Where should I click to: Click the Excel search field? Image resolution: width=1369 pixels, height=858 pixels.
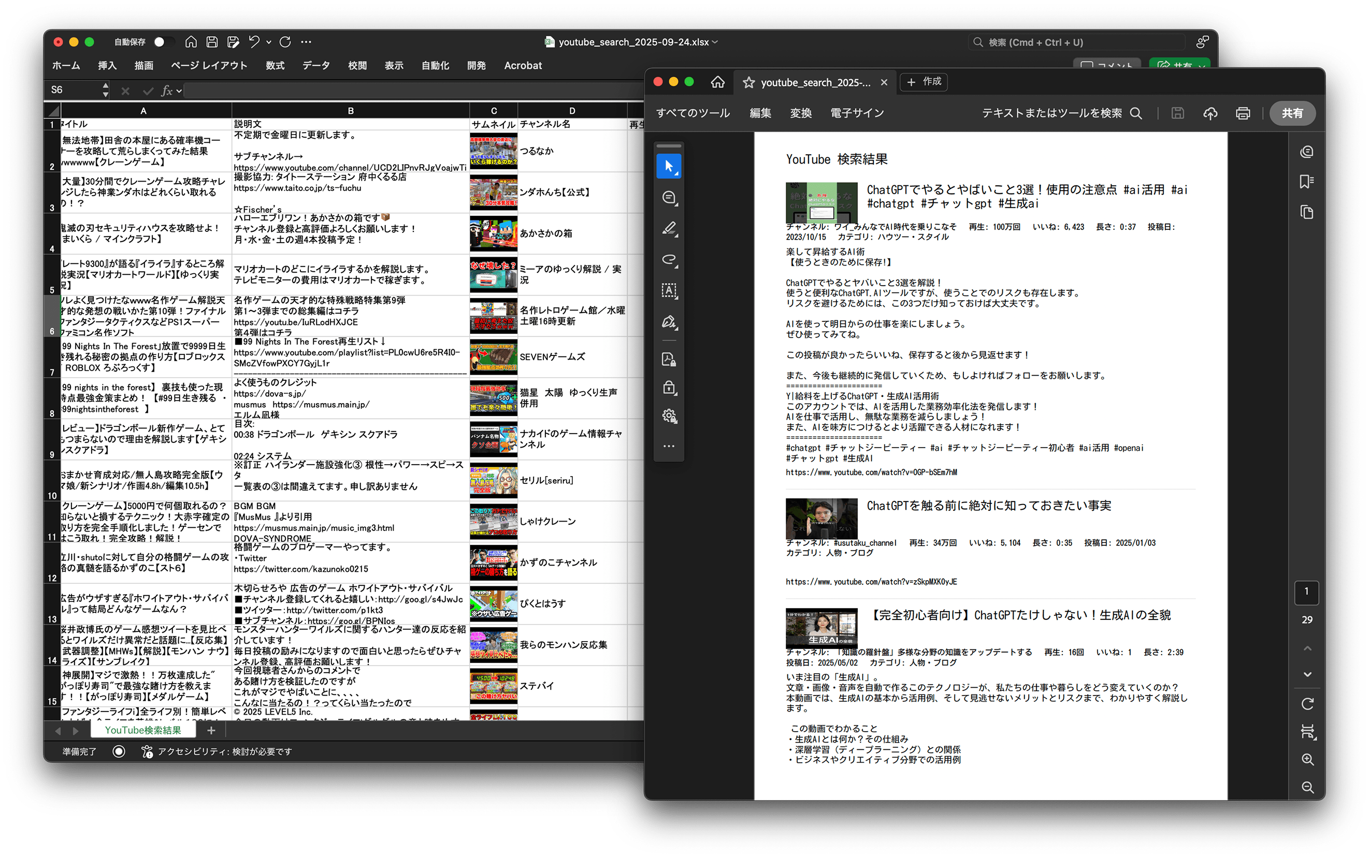(x=1076, y=42)
